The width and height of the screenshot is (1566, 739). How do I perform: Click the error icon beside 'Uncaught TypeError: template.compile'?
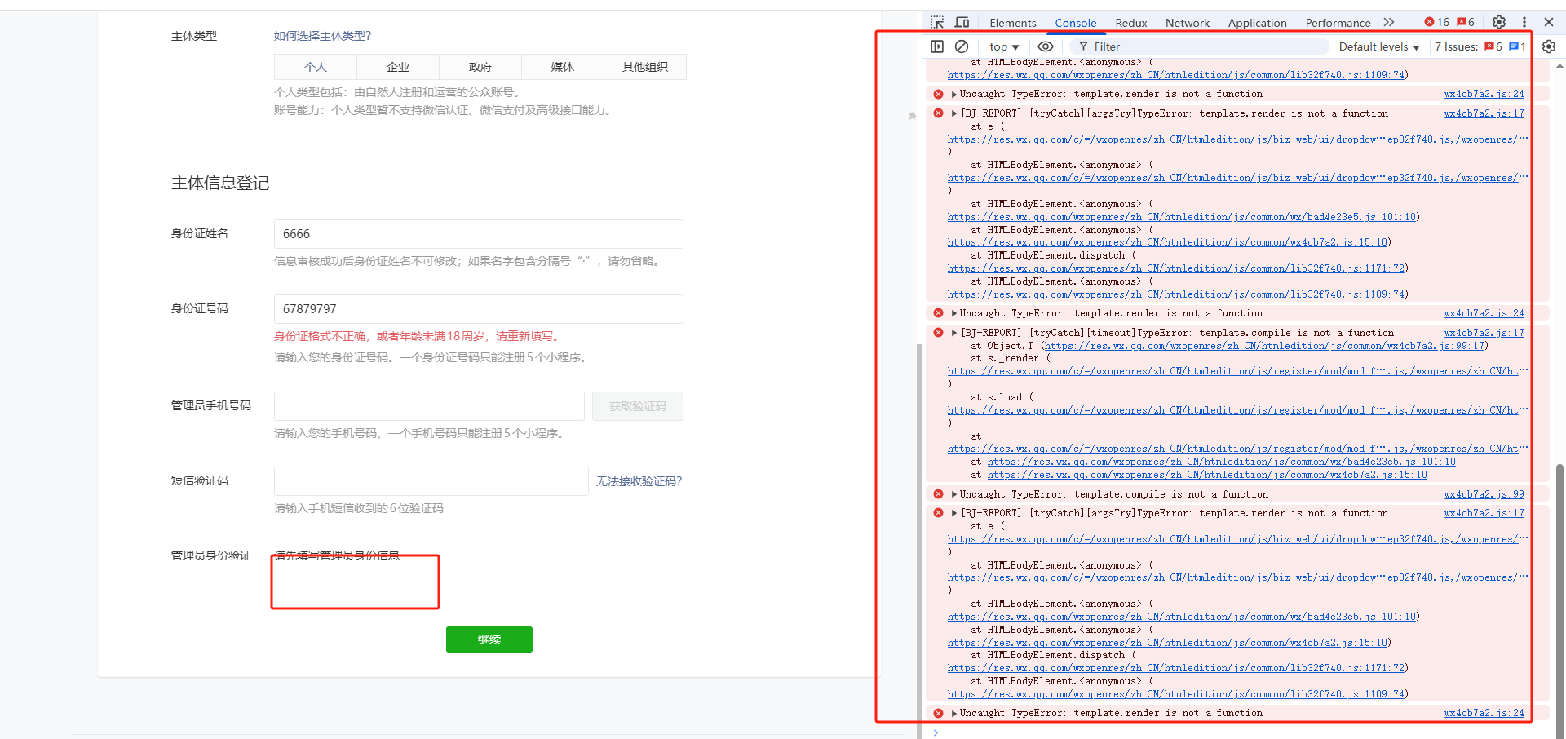click(938, 494)
